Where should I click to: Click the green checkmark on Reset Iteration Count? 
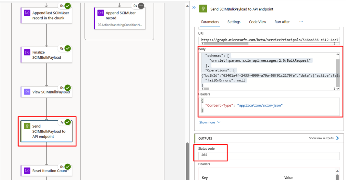click(x=67, y=167)
